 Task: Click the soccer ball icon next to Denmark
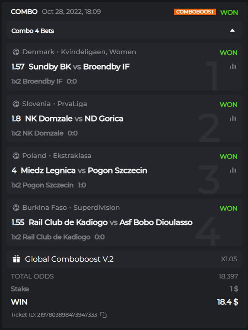pyautogui.click(x=16, y=52)
